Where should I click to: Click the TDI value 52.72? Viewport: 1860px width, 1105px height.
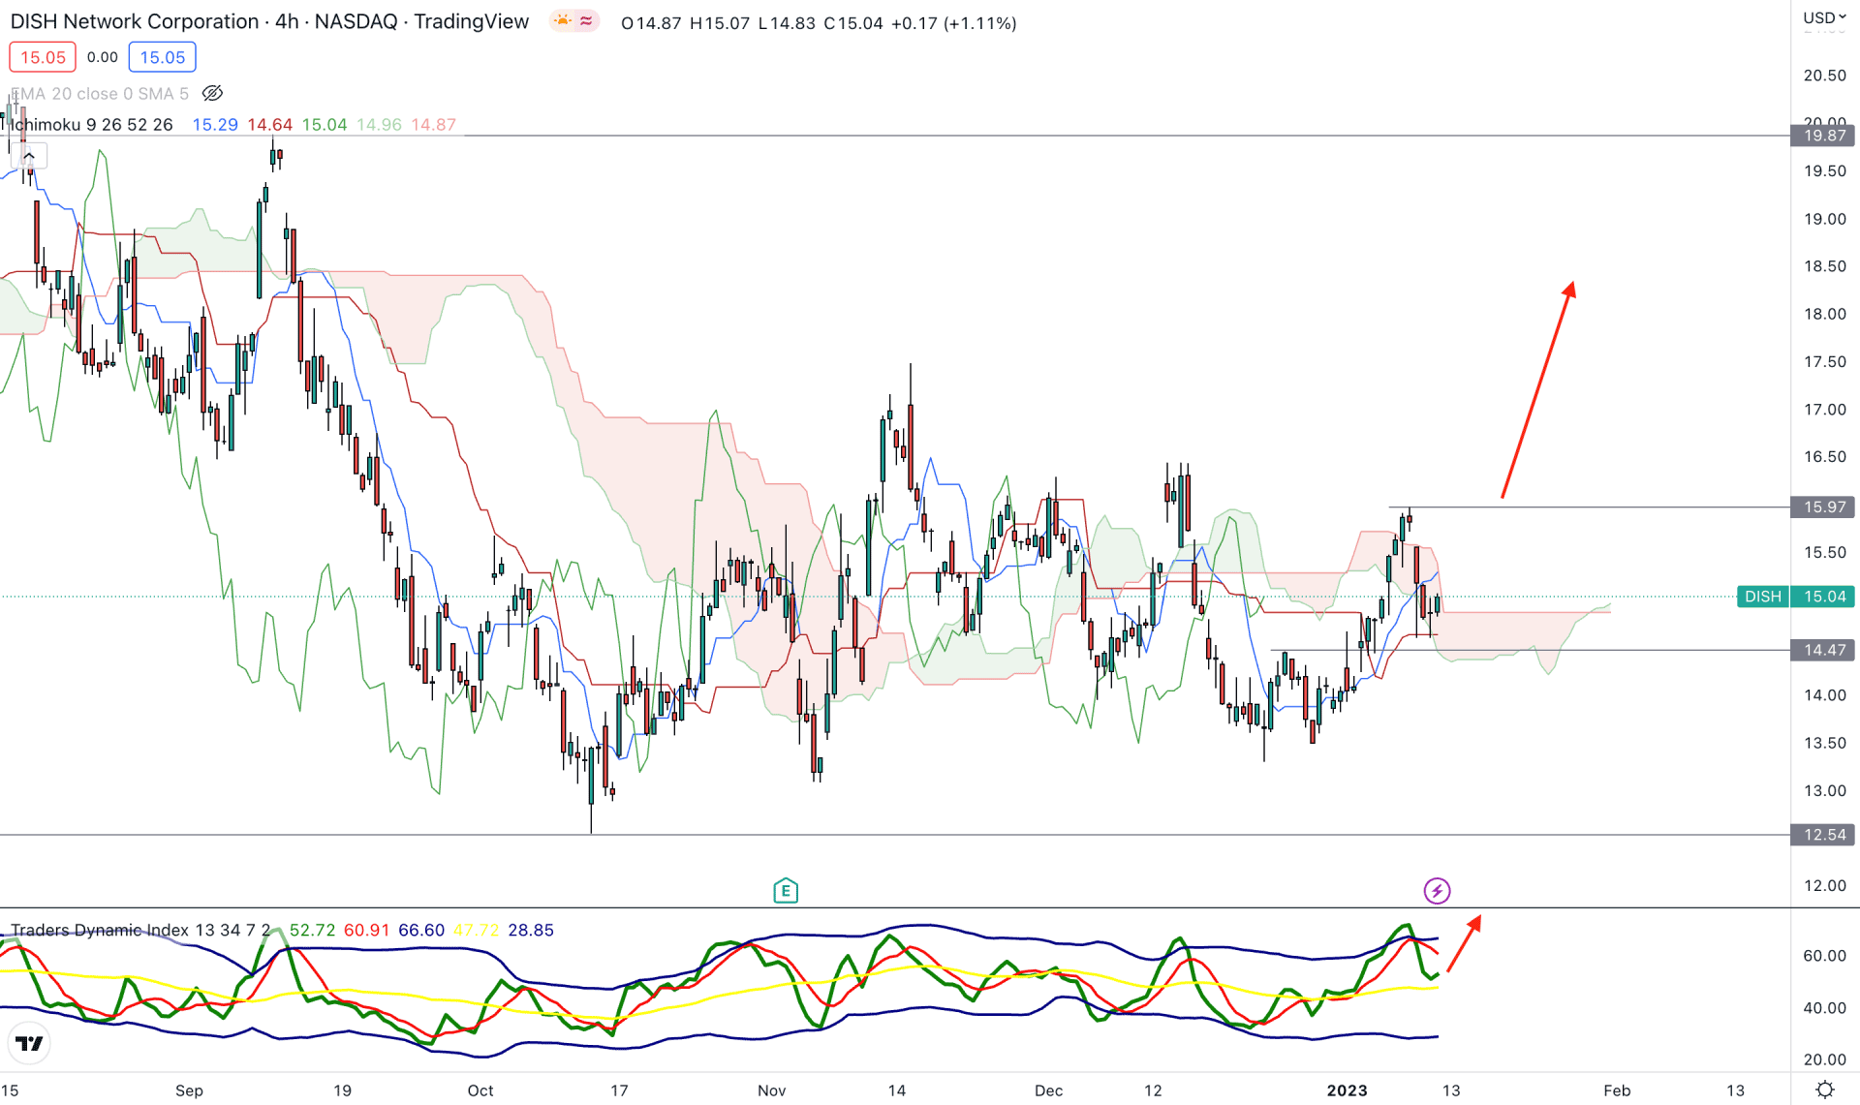[x=312, y=930]
